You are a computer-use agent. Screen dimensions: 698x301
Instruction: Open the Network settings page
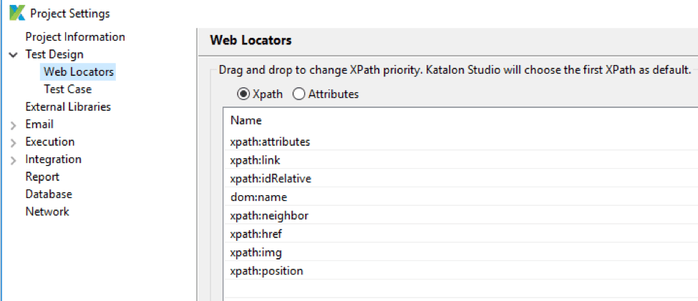click(x=47, y=212)
